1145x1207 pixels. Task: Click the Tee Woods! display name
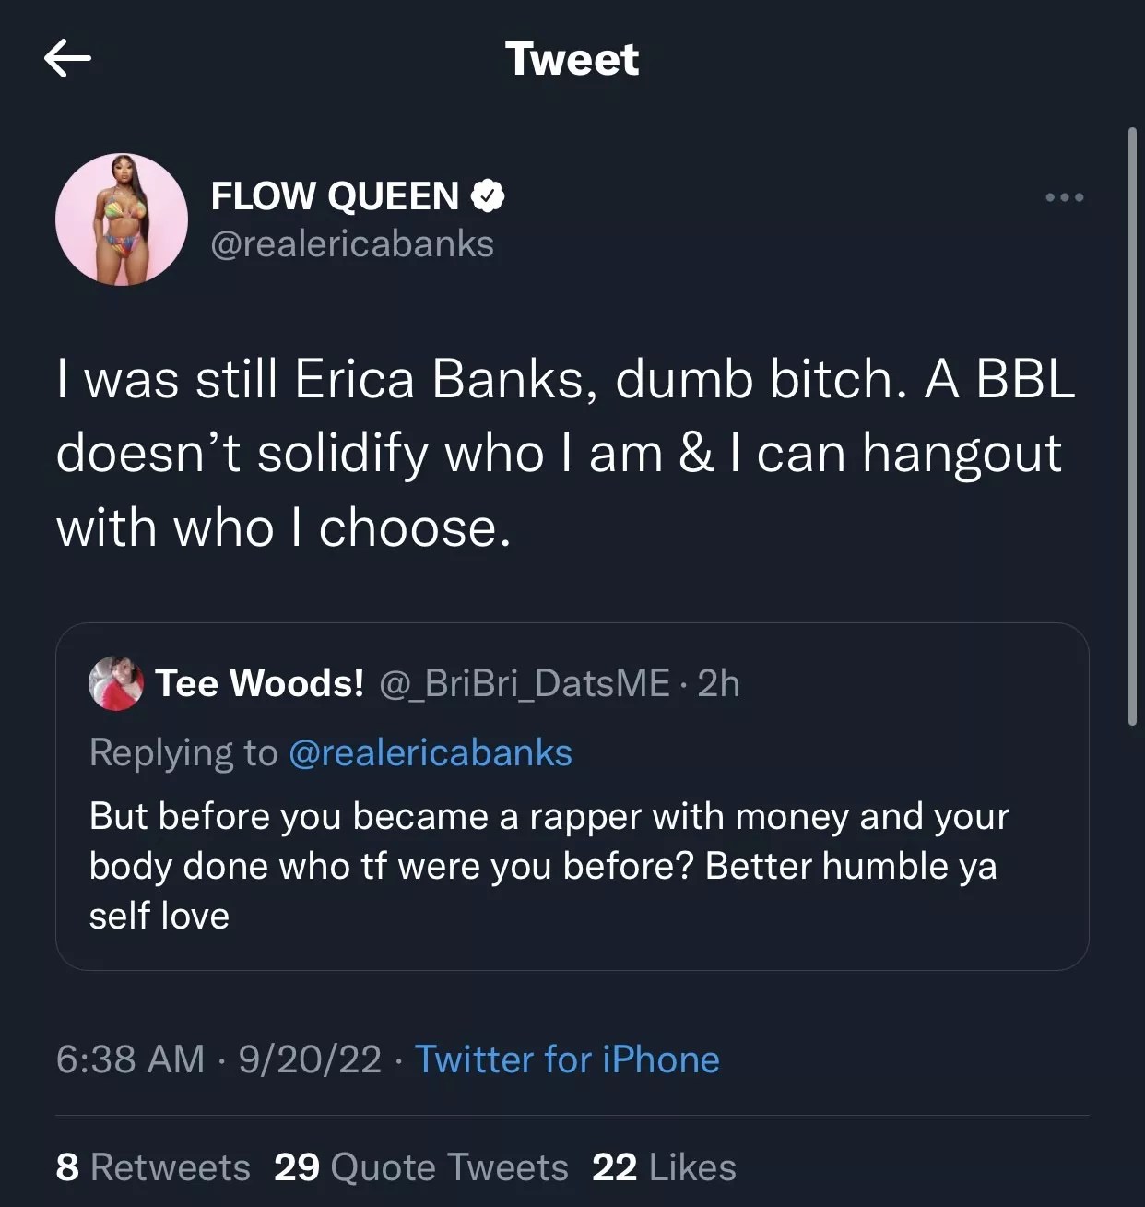pos(259,683)
